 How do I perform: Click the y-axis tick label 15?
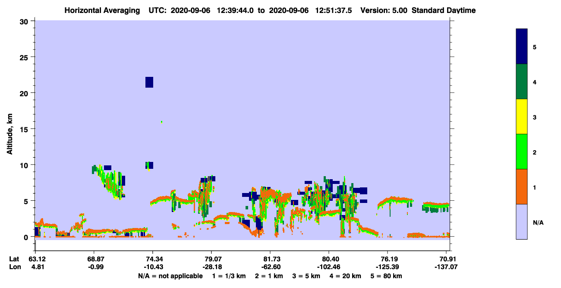(x=25, y=129)
